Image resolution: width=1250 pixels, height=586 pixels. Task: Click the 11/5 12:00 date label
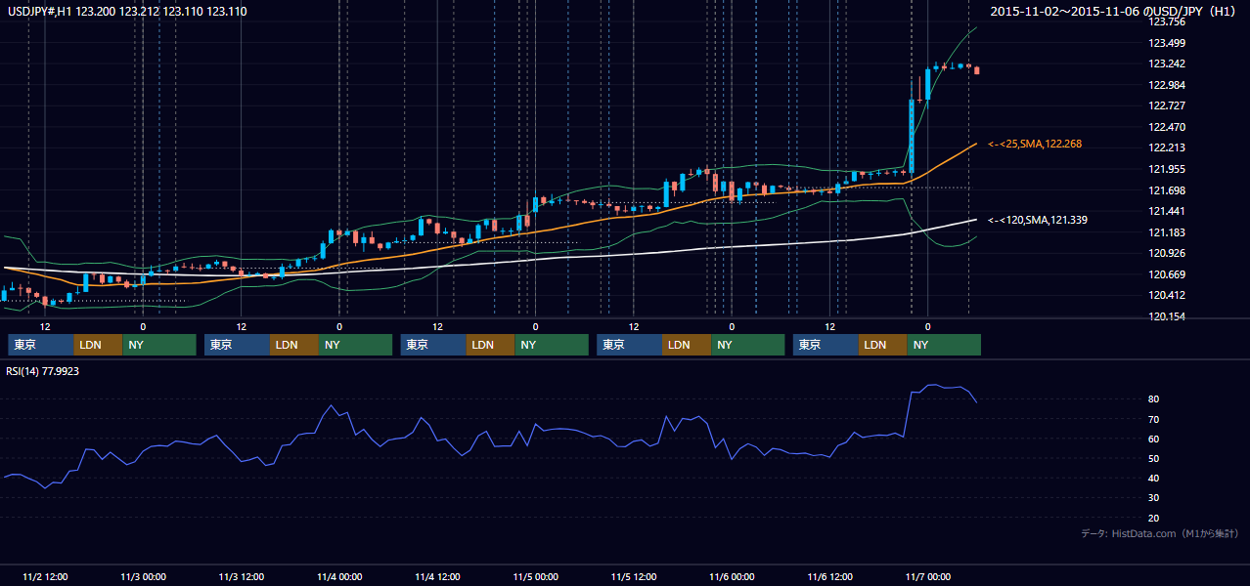tap(634, 576)
